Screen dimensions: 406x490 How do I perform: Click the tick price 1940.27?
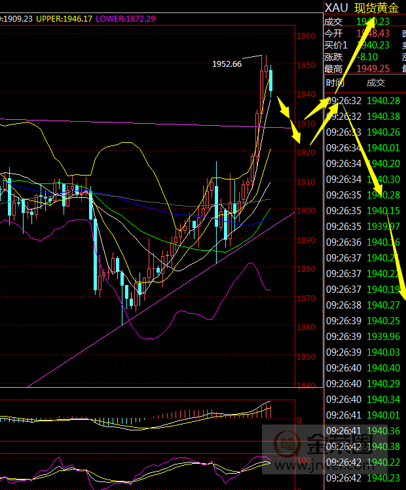coord(384,305)
